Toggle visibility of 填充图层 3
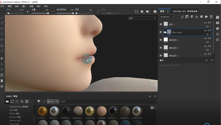This screenshot has width=221, height=125. coord(161,40)
